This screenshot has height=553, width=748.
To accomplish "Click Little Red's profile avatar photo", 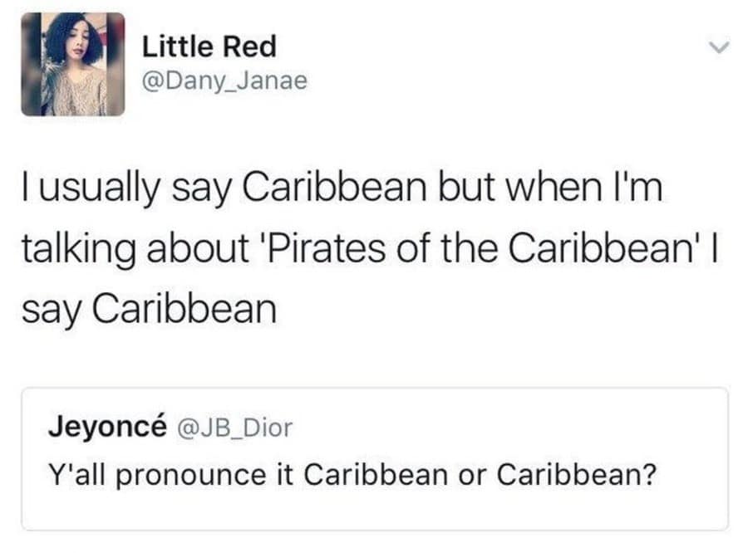I will pyautogui.click(x=72, y=64).
